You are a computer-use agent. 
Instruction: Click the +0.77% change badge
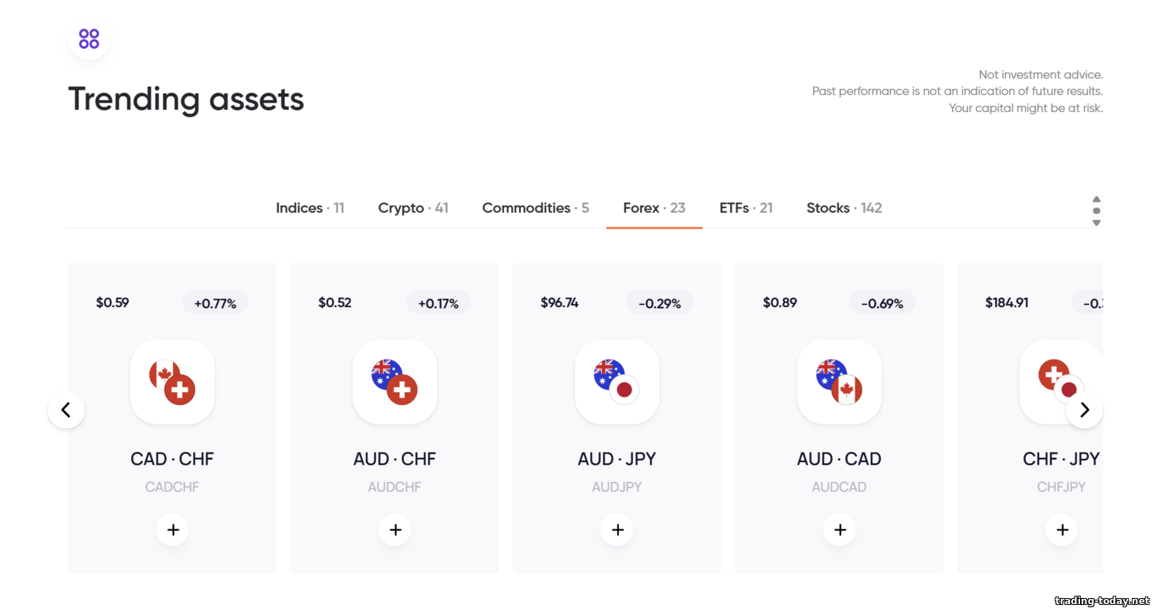coord(215,303)
